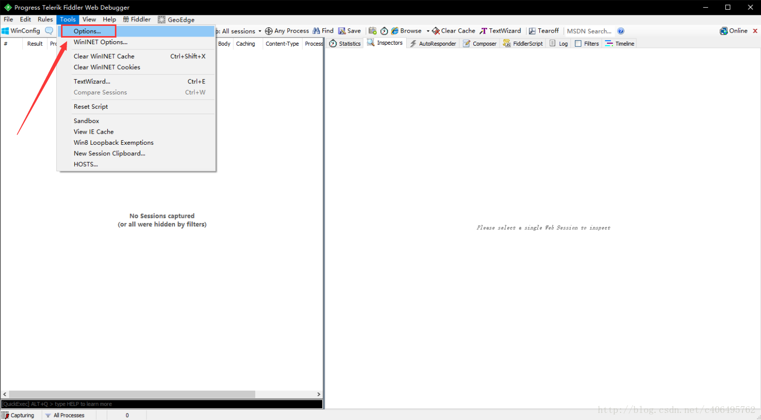The height and width of the screenshot is (420, 761).
Task: Close the toolbar with the red X
Action: 755,31
